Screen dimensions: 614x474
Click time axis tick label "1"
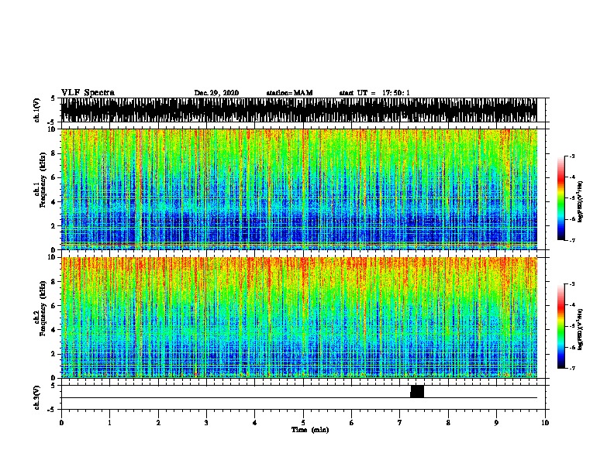coord(109,422)
